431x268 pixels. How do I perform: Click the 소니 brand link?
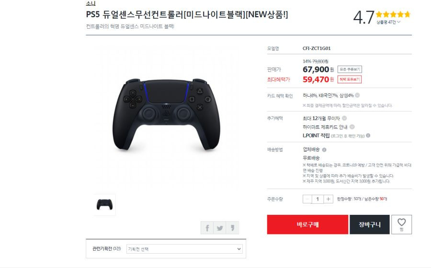tap(91, 3)
